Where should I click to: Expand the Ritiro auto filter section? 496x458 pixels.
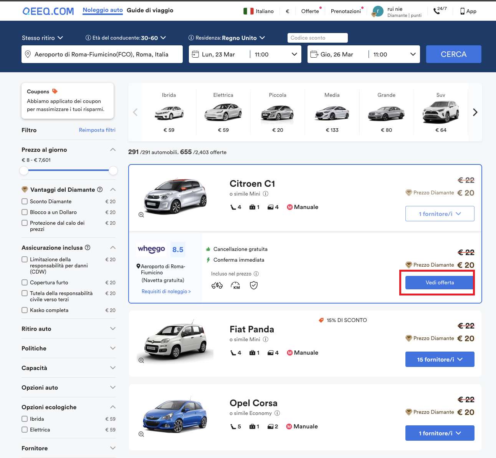pos(68,329)
